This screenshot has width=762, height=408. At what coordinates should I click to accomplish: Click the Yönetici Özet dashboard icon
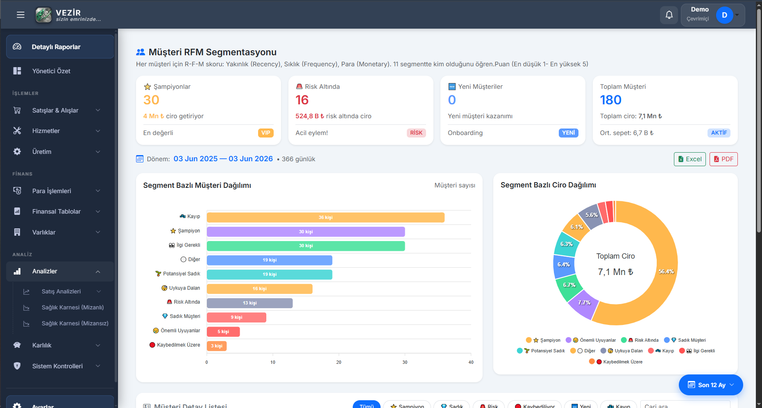pos(17,71)
